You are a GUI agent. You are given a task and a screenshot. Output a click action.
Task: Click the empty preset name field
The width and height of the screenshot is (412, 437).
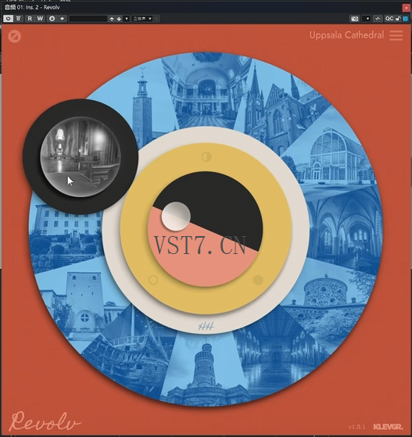coord(88,19)
